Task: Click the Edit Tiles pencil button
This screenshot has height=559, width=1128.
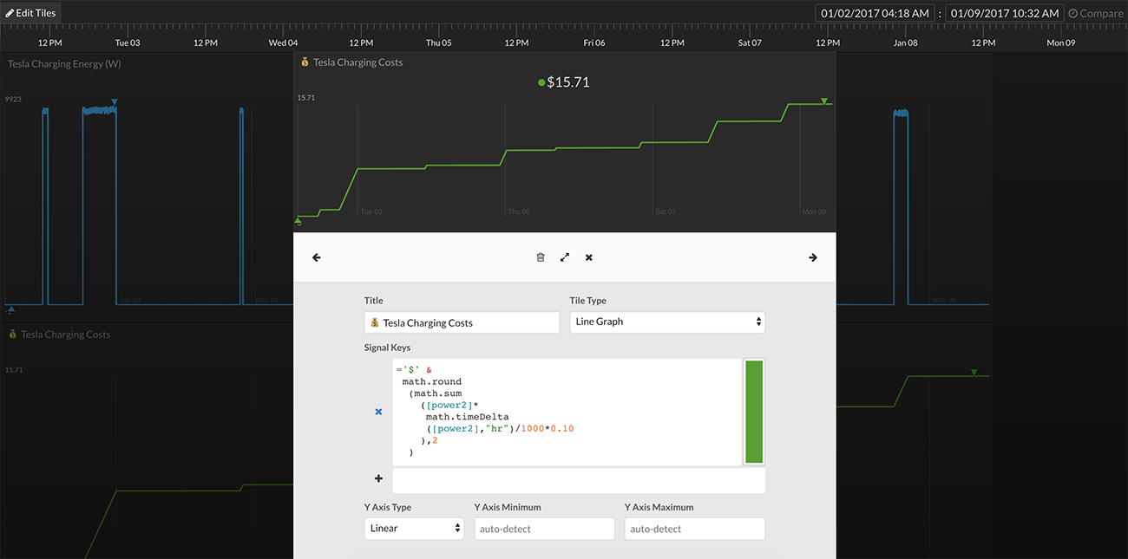Action: coord(31,13)
